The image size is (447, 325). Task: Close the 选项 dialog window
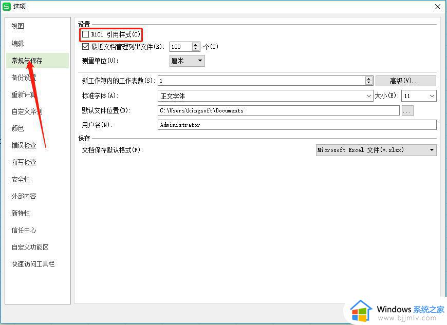(x=438, y=7)
